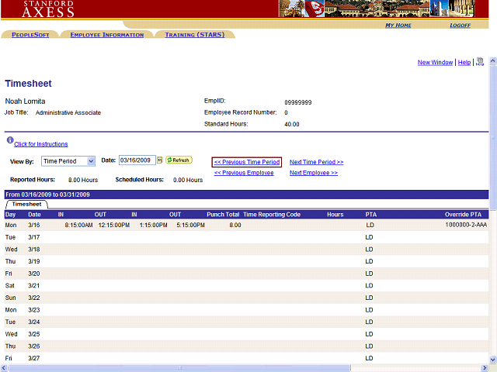Go to Previous Time Period

[246, 162]
